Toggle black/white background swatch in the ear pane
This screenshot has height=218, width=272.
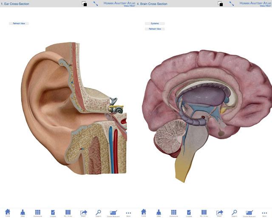point(85,3)
